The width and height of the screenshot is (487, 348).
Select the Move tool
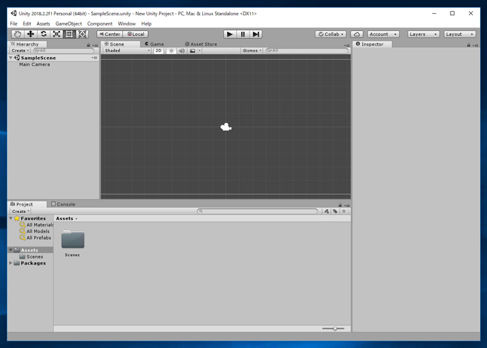pyautogui.click(x=30, y=34)
